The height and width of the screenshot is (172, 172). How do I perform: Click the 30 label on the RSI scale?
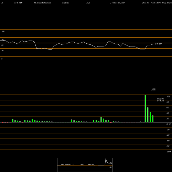[x=2, y=51]
